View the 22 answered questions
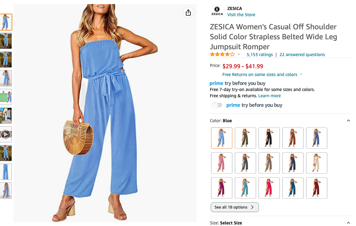 tap(302, 55)
